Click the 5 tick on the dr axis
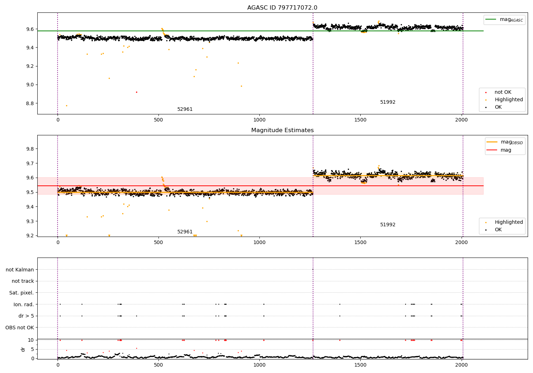 click(32, 350)
